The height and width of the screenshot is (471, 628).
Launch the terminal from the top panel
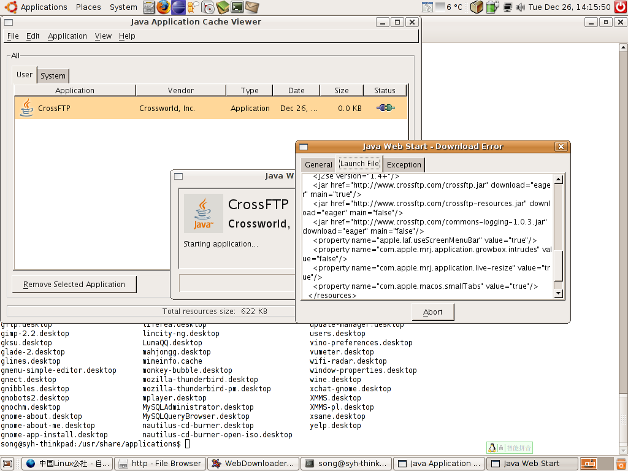pos(237,7)
